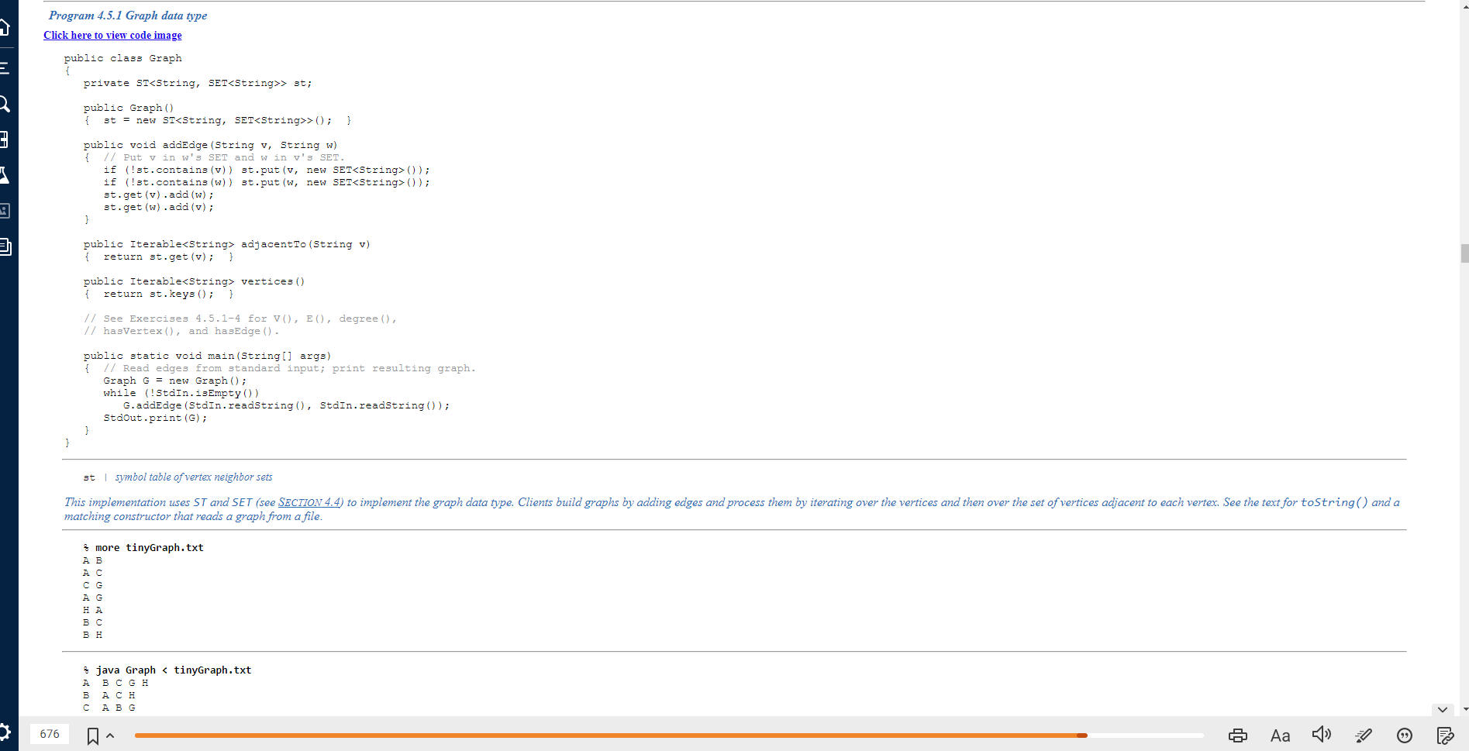Select the flask-shaped labs icon in the sidebar
Screen dimensions: 1469x751
[5, 175]
